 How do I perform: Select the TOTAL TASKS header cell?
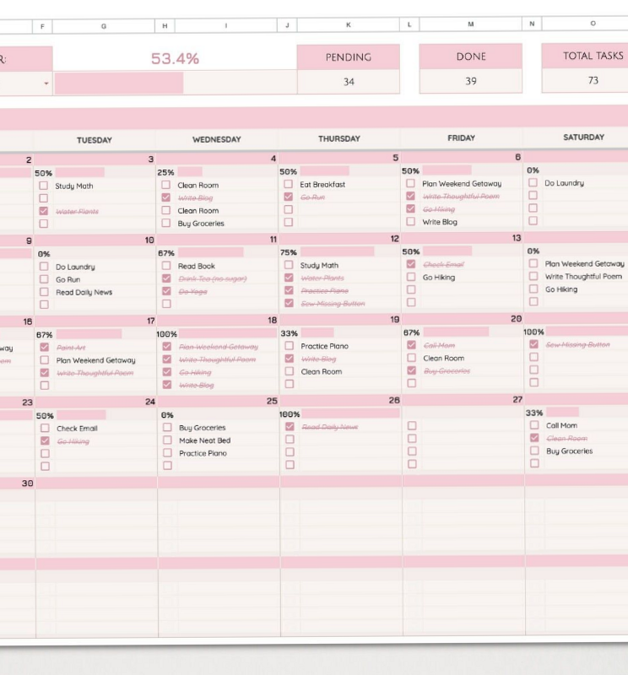click(x=585, y=56)
